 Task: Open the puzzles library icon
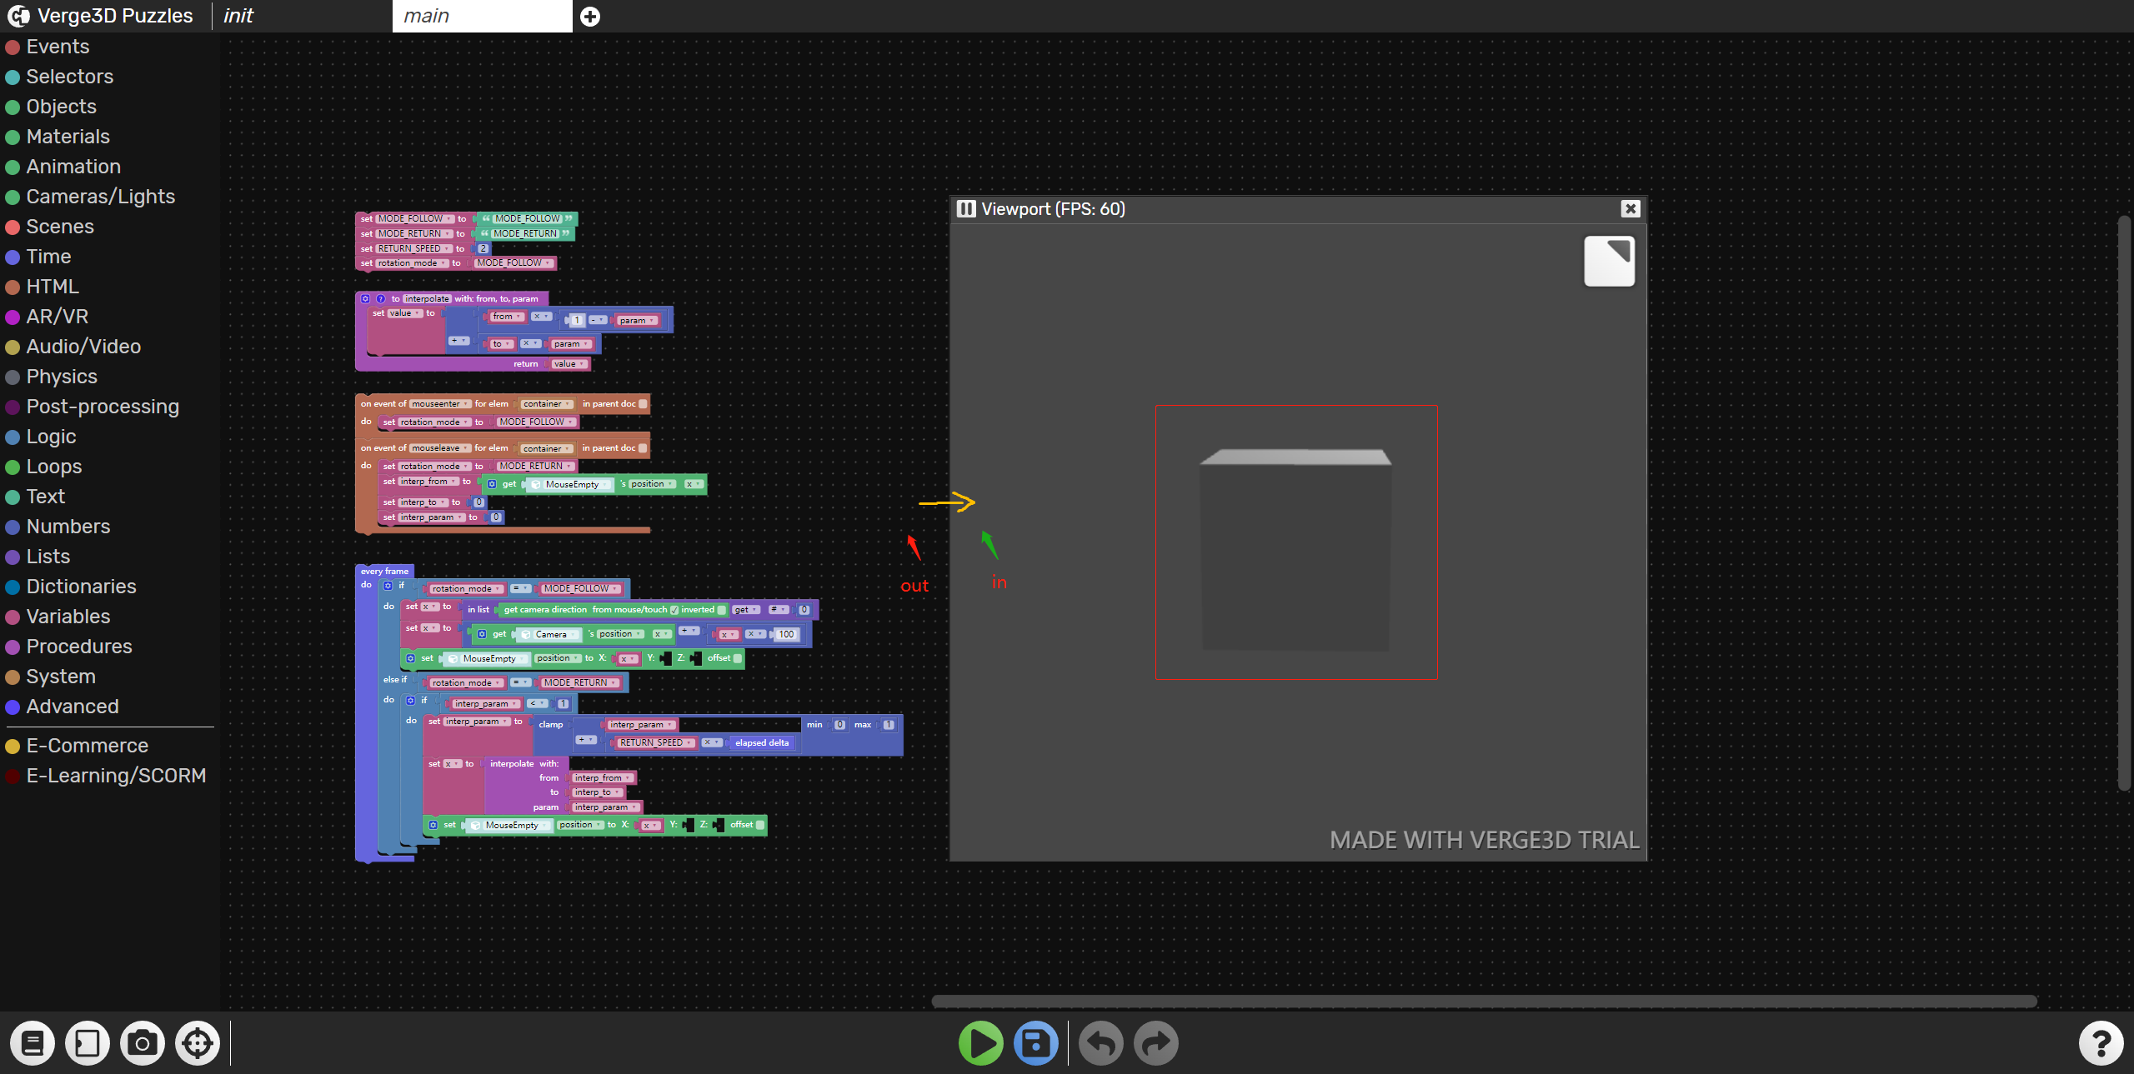(x=33, y=1043)
